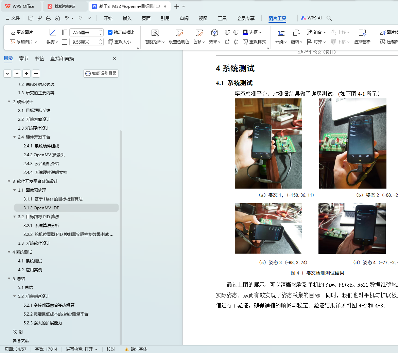Screen dimensions: 398x353
Task: Click the decrease contrast icon
Action: pyautogui.click(x=236, y=32)
